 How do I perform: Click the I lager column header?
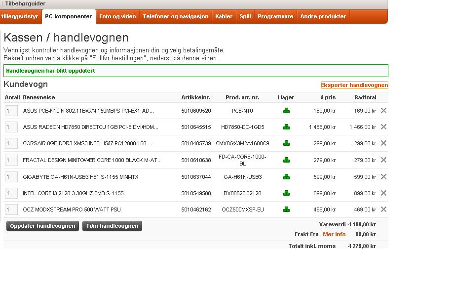286,97
